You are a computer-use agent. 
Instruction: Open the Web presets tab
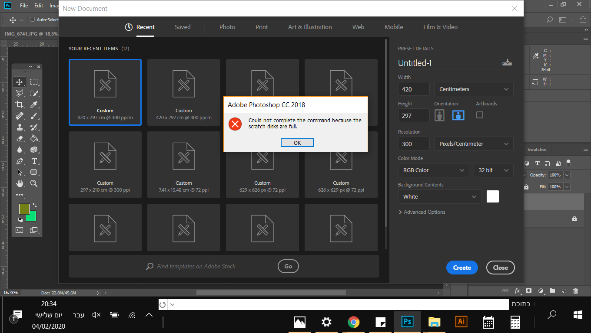pyautogui.click(x=358, y=27)
